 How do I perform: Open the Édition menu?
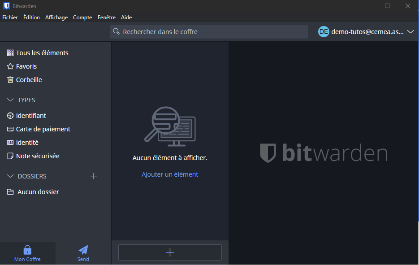click(x=31, y=17)
